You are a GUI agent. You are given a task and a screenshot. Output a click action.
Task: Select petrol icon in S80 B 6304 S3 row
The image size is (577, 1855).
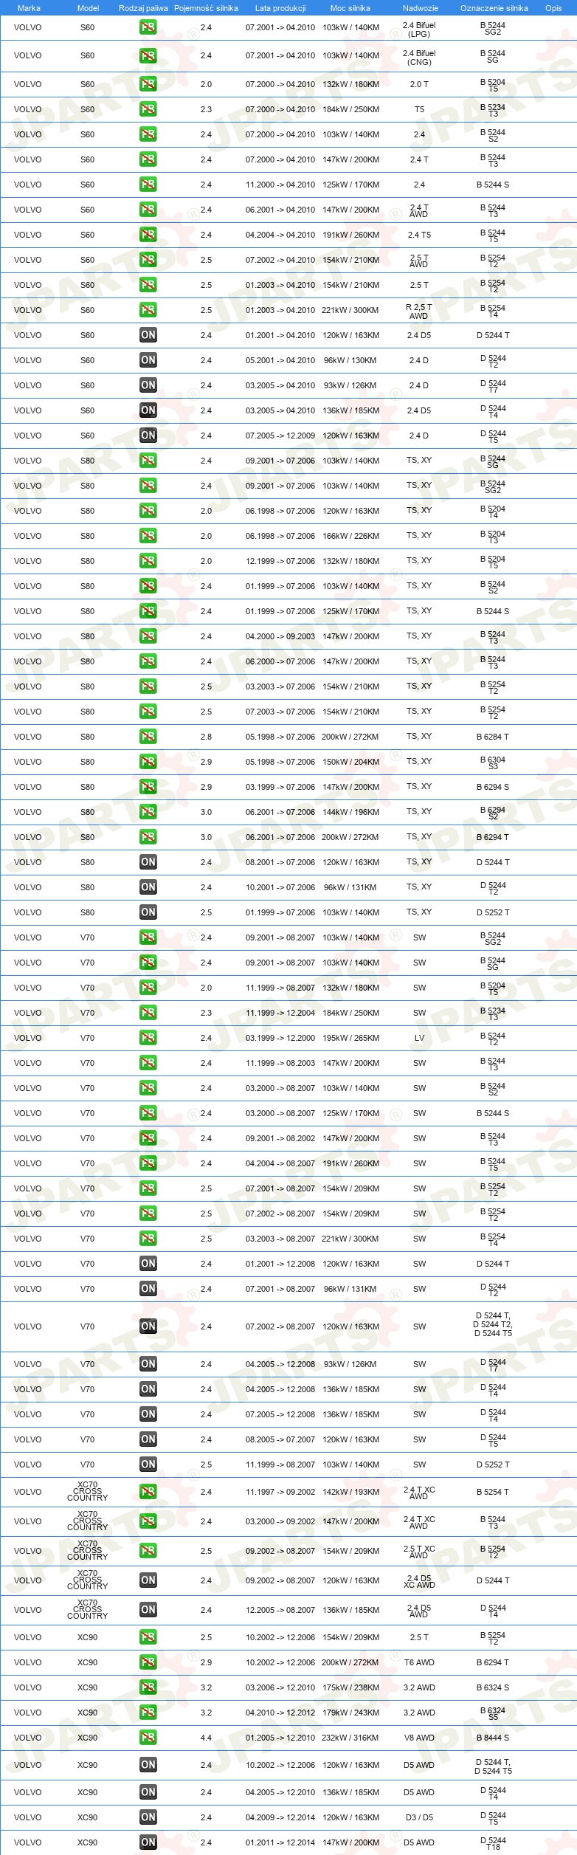[148, 762]
